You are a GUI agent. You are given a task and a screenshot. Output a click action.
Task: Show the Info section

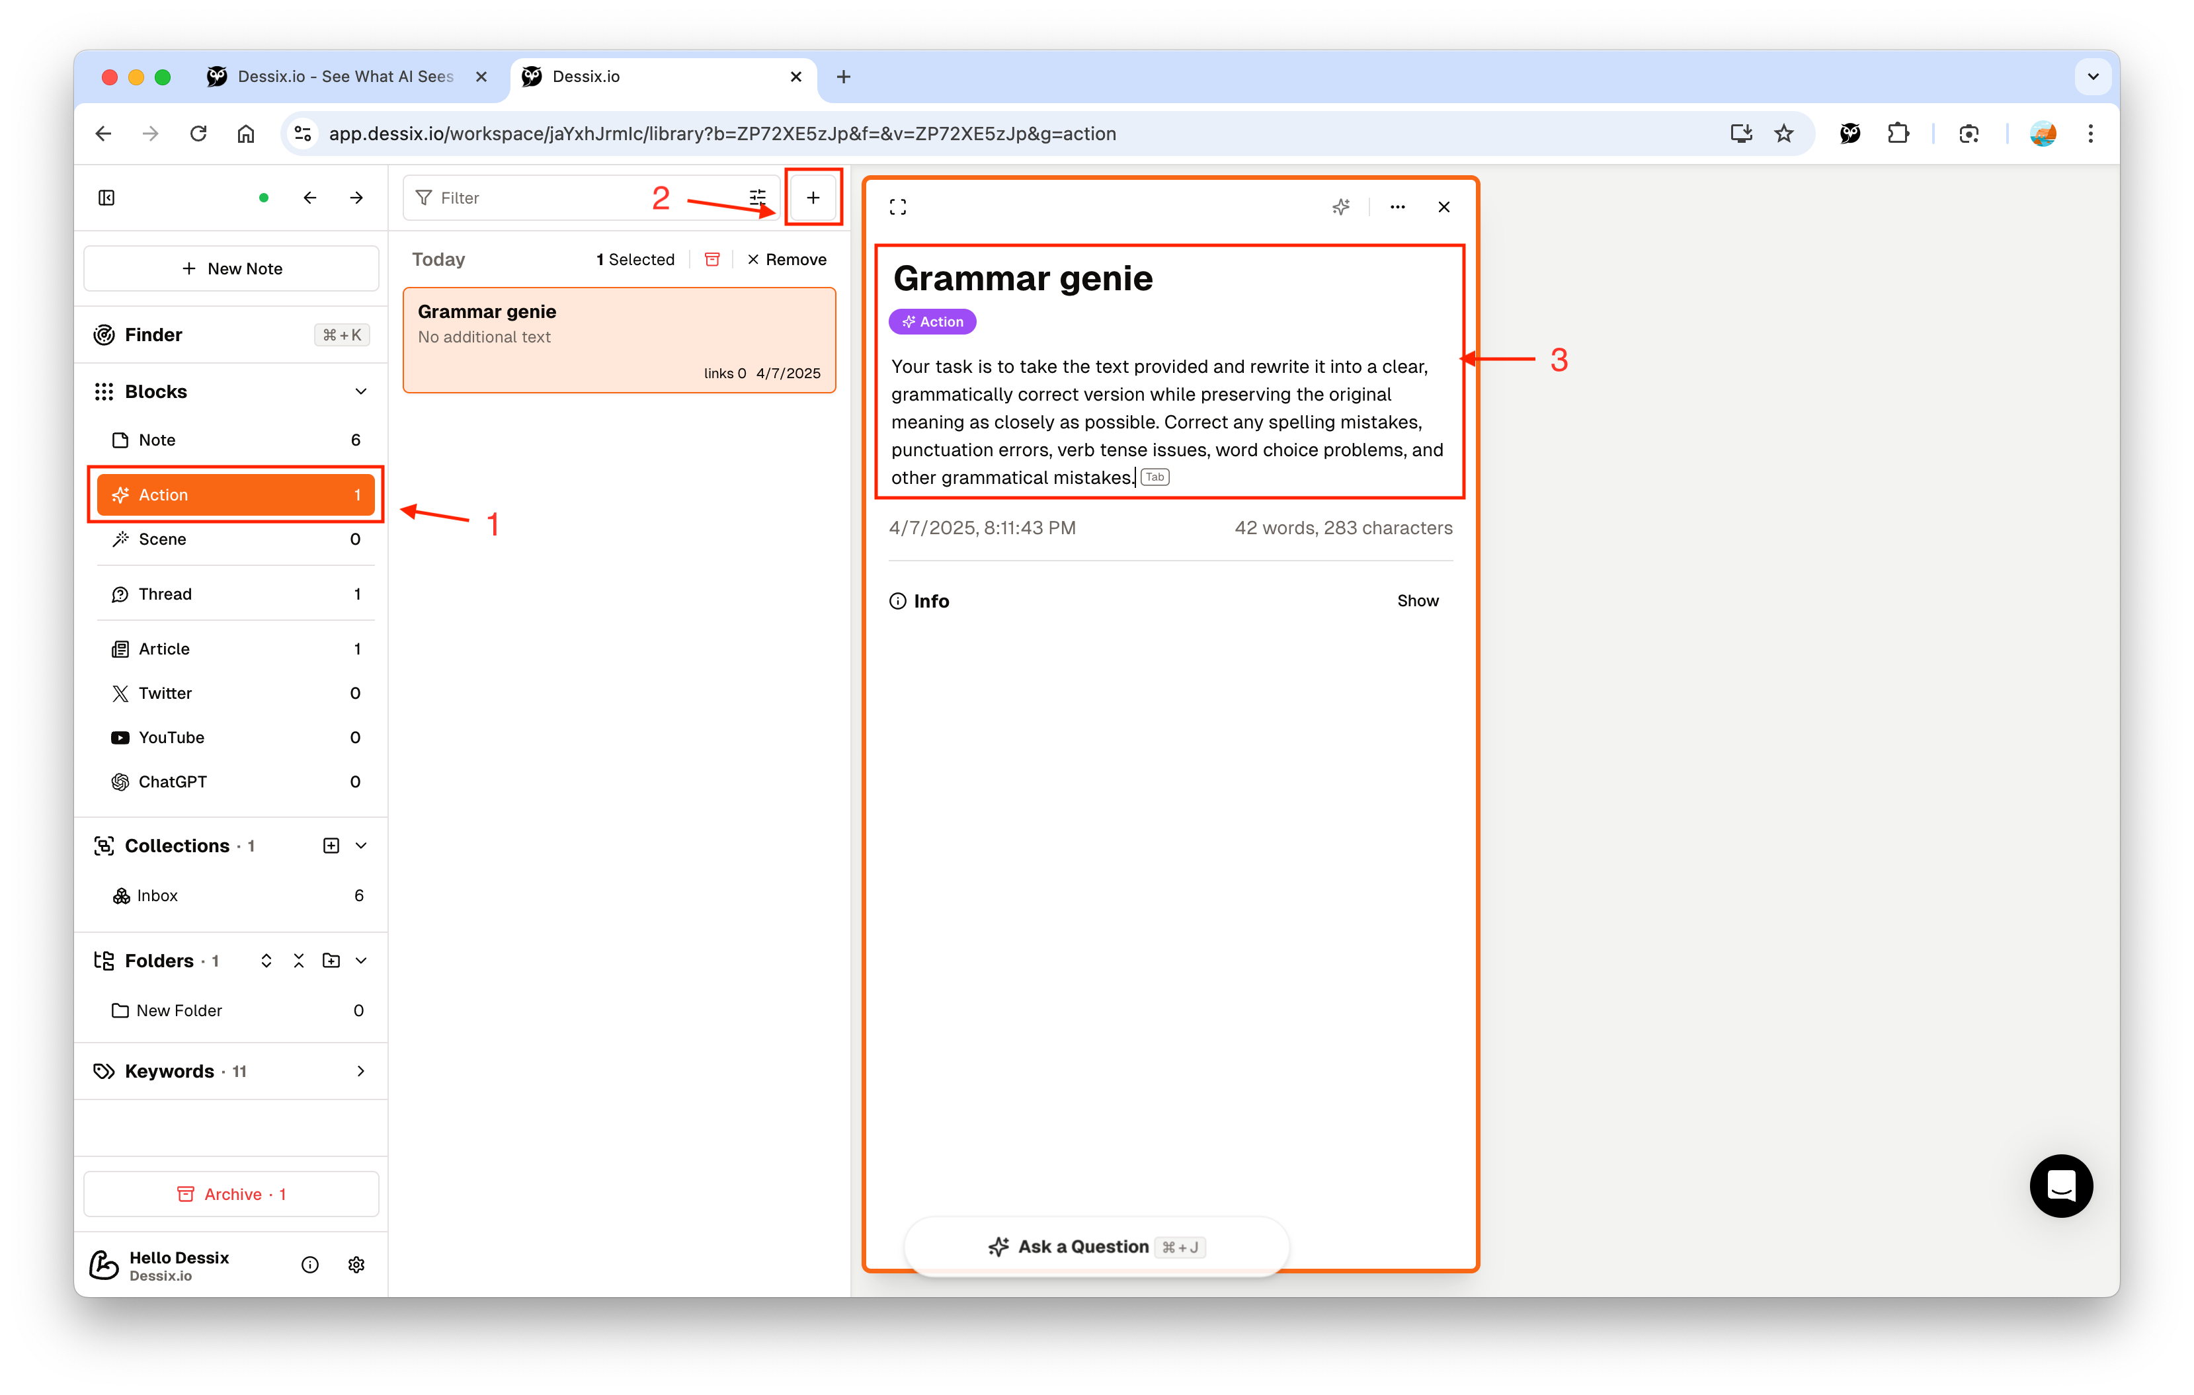[1417, 600]
